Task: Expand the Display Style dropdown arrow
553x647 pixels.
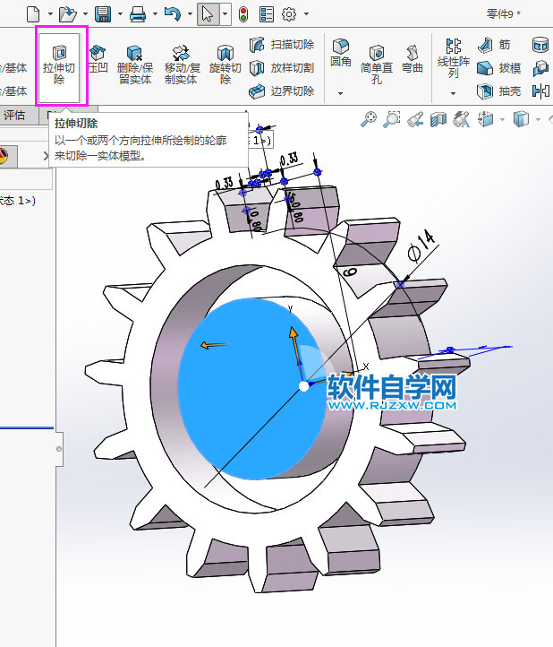Action: click(x=538, y=120)
